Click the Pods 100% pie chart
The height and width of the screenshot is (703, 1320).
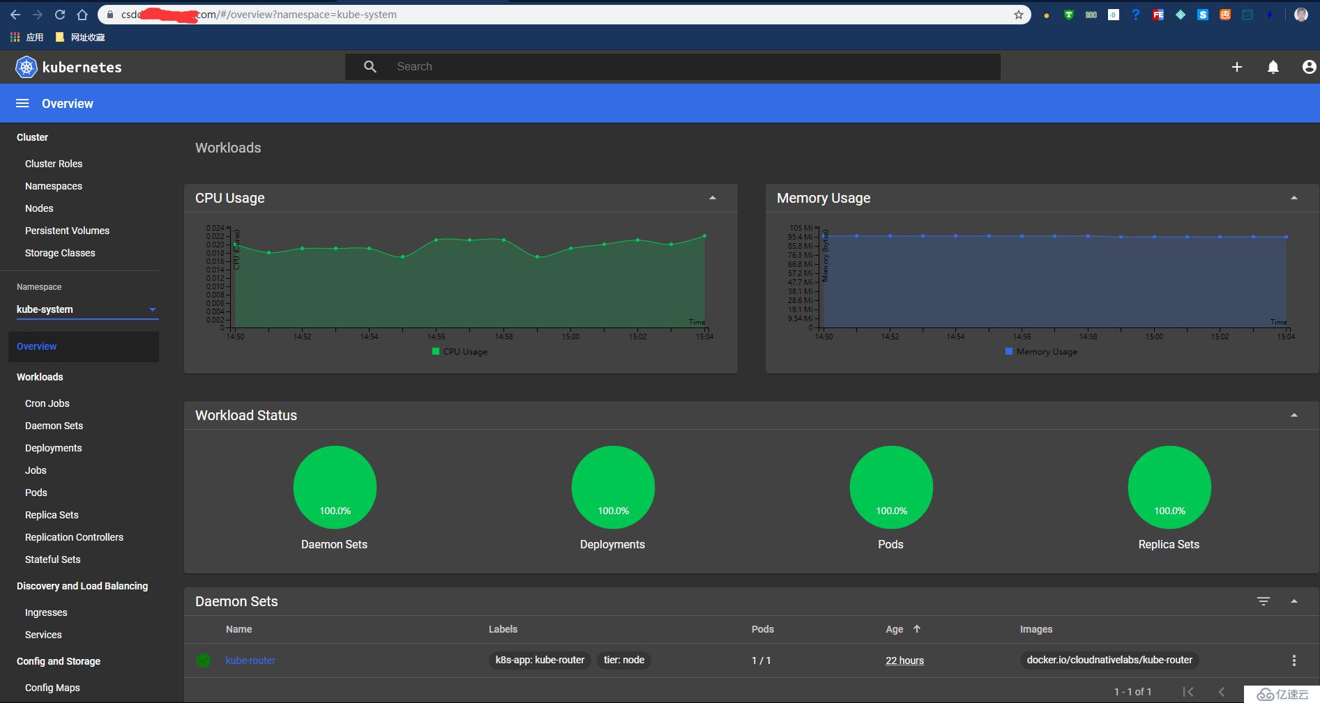tap(891, 487)
